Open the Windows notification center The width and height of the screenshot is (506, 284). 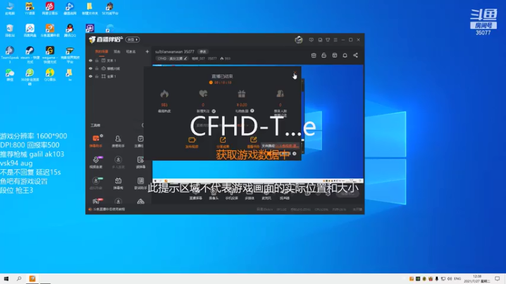(497, 279)
